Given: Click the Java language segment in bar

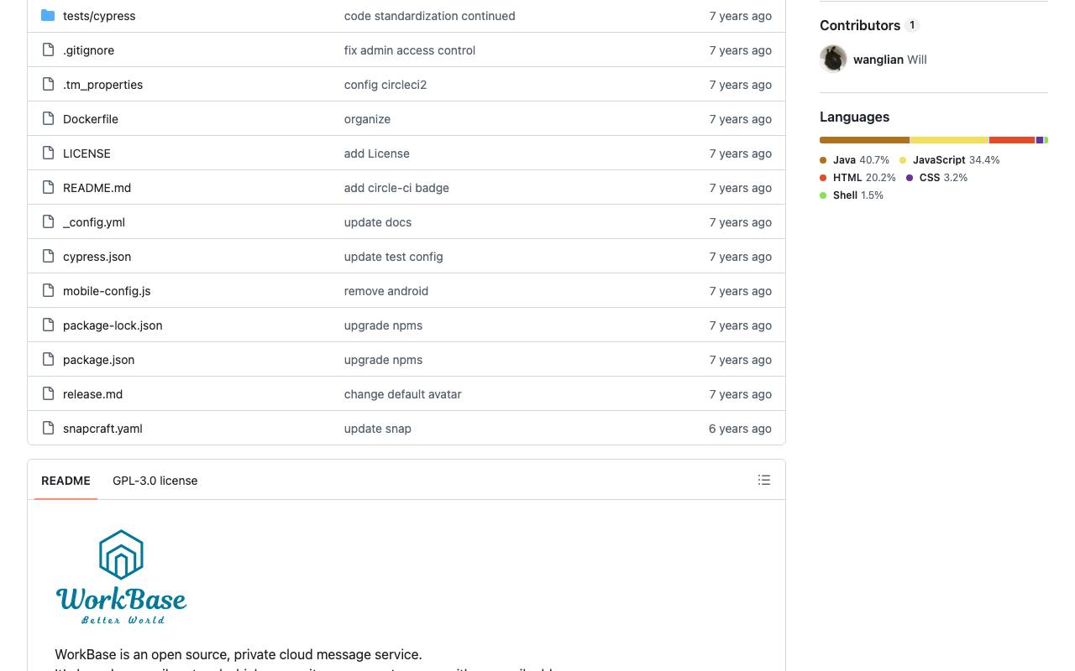Looking at the screenshot, I should point(864,140).
